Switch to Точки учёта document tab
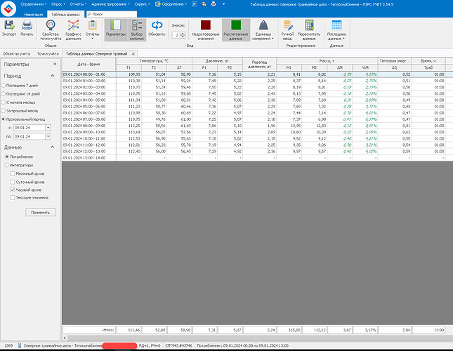Screen dimensions: 453x351 pyautogui.click(x=48, y=53)
